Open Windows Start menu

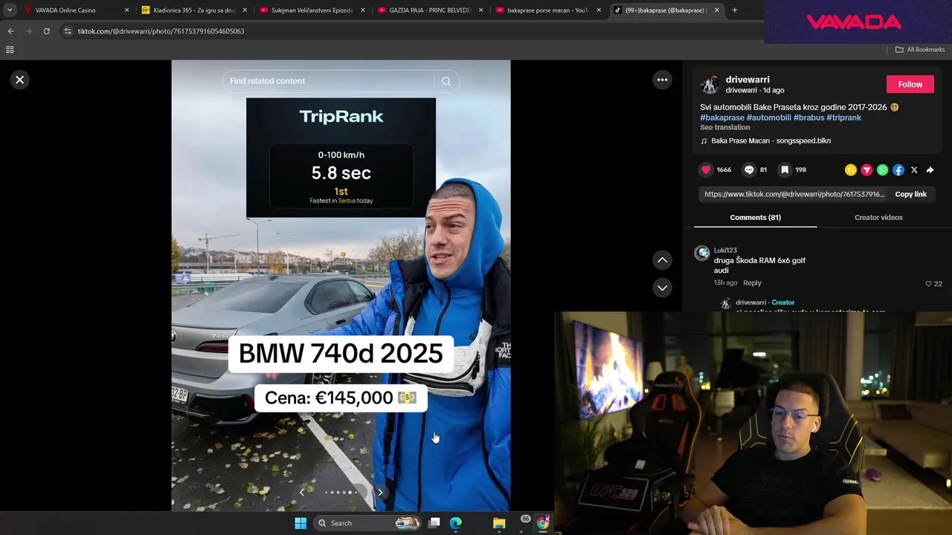300,523
